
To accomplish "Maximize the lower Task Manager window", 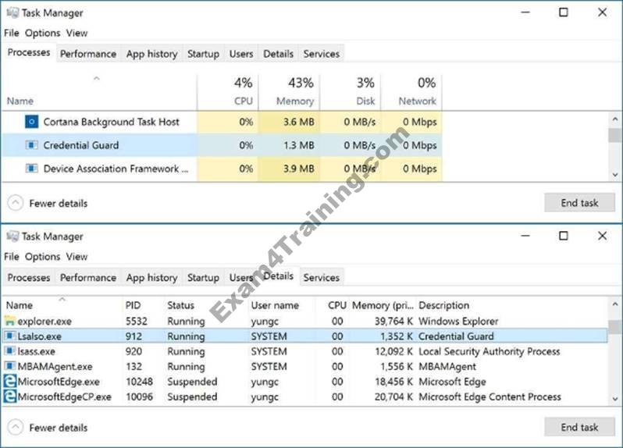I will point(564,236).
